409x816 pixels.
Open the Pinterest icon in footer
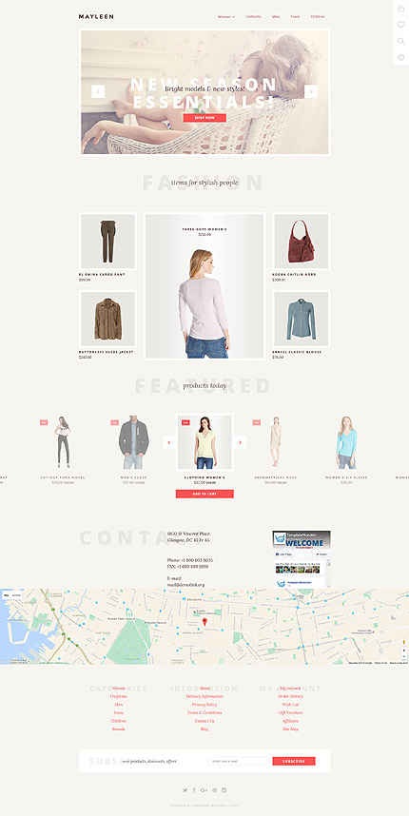tap(214, 790)
